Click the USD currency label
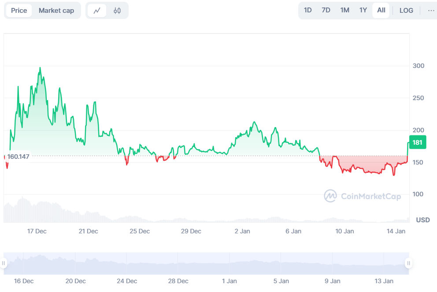This screenshot has height=292, width=437. pos(423,220)
